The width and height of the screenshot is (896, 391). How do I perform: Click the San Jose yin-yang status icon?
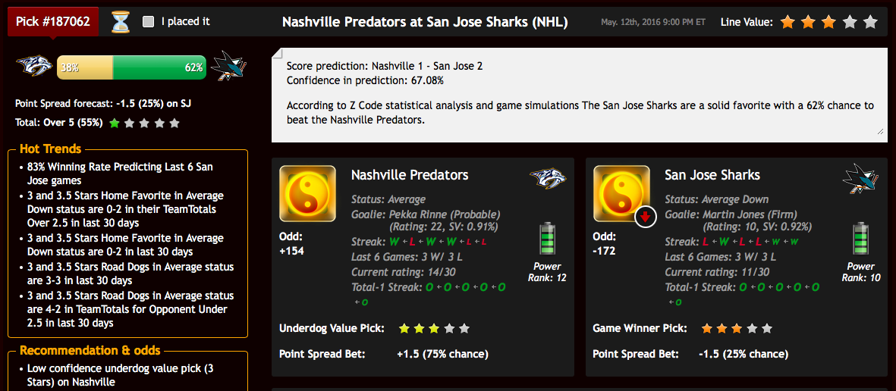[x=621, y=193]
